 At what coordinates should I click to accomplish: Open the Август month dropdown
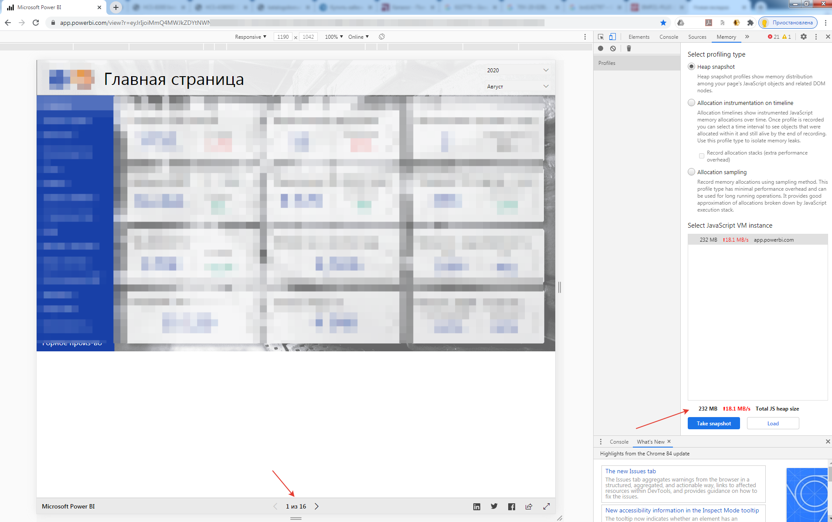tap(518, 86)
